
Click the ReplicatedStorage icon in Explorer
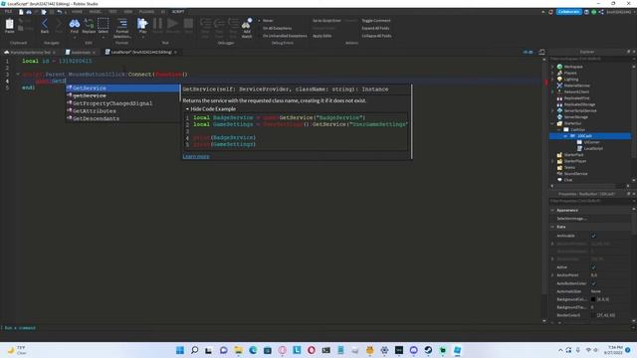point(559,104)
